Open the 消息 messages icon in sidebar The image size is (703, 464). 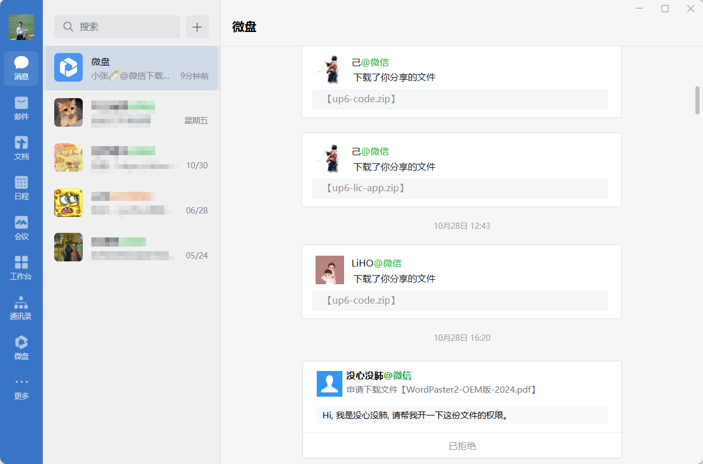[21, 68]
